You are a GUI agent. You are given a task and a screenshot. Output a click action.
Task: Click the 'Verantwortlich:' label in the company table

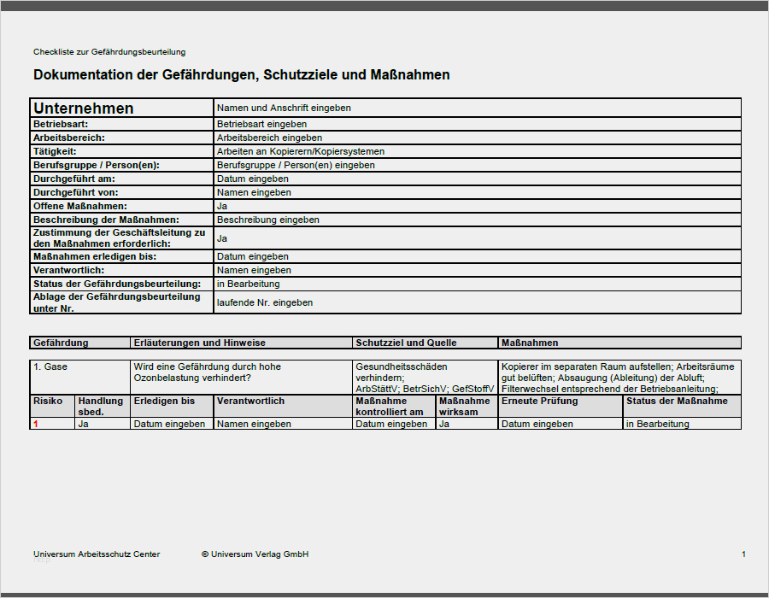pos(68,270)
